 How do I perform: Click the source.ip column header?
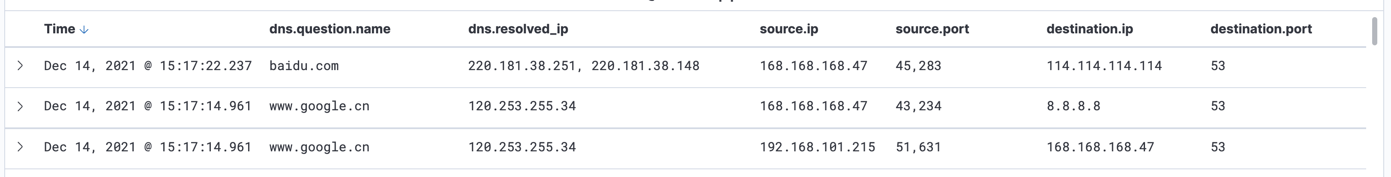pyautogui.click(x=788, y=29)
